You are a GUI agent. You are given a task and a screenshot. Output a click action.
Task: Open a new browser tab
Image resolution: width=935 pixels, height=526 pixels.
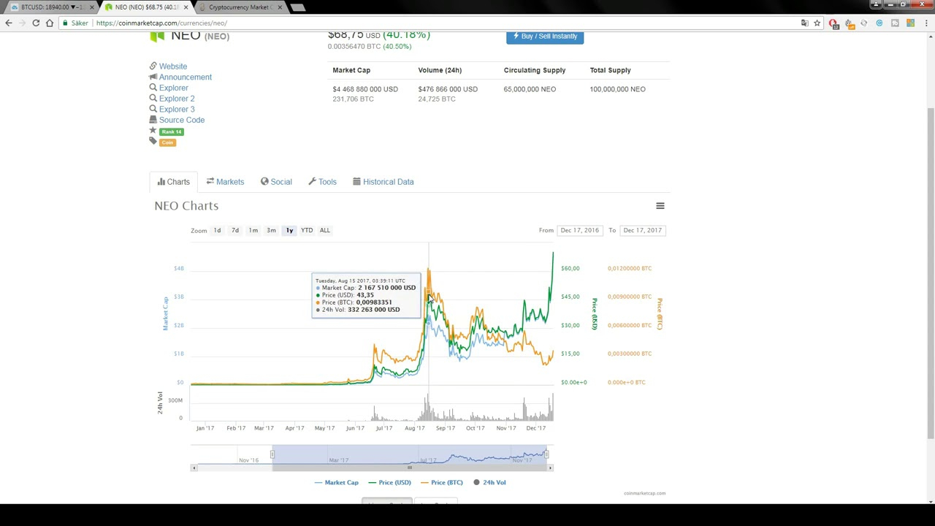tap(297, 7)
